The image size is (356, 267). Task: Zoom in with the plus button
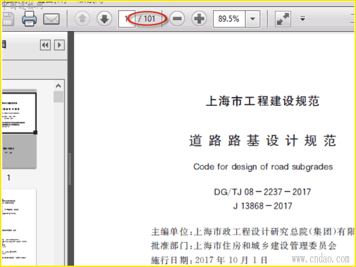[199, 19]
